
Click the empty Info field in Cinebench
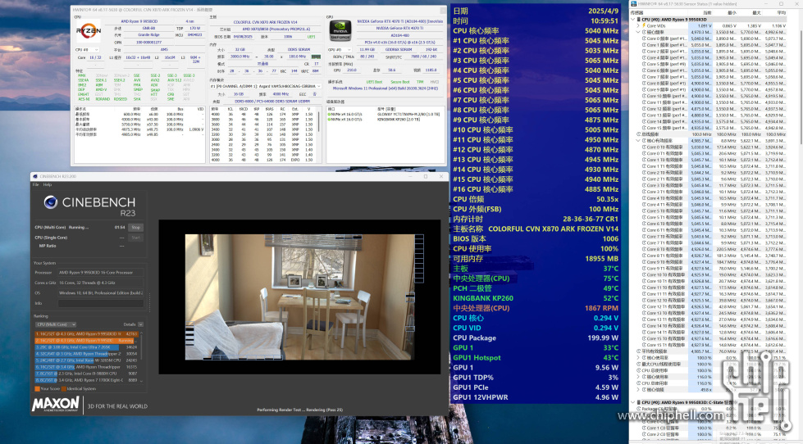pyautogui.click(x=100, y=303)
